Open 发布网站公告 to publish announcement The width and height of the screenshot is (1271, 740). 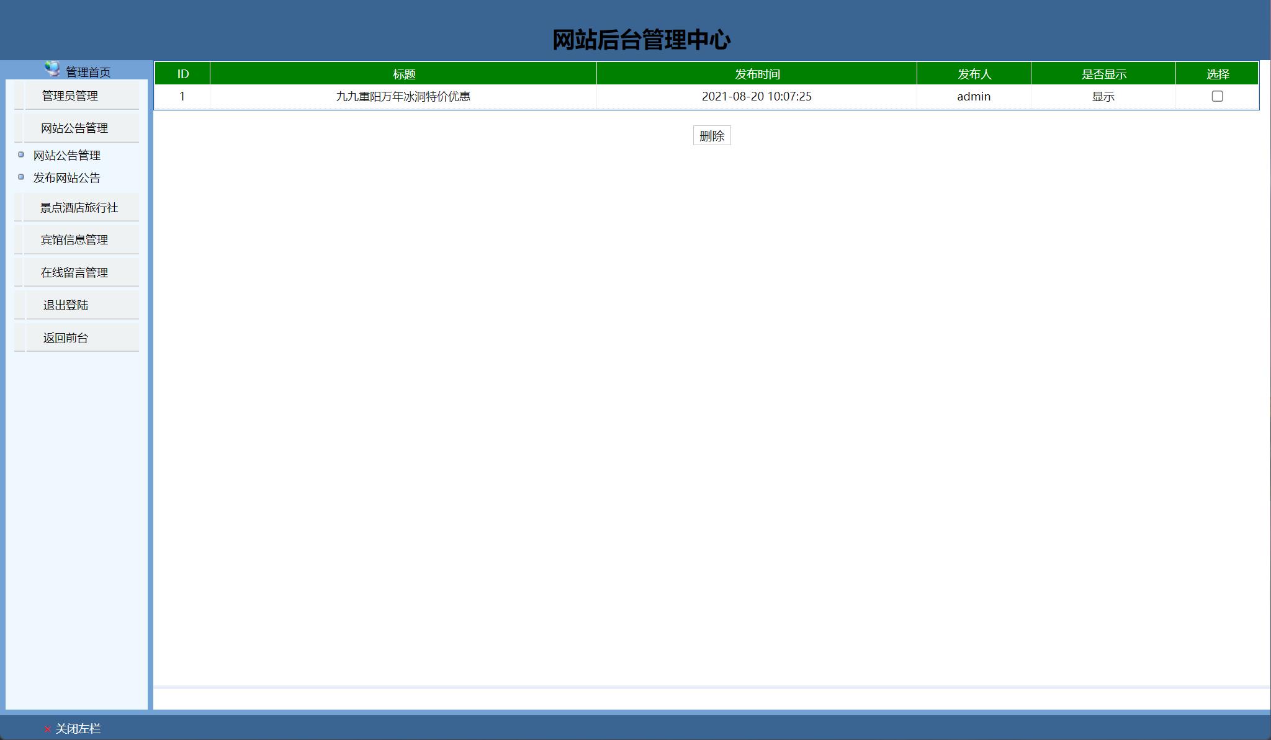66,177
